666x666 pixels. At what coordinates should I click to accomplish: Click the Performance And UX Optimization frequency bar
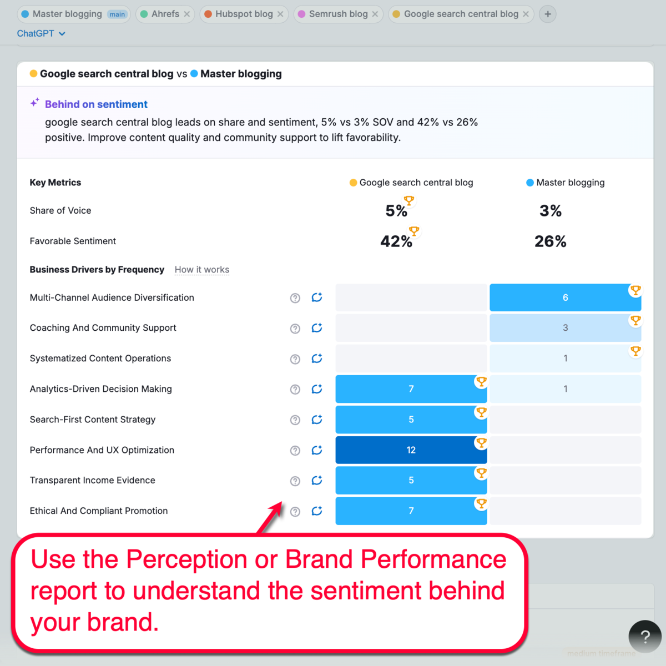pyautogui.click(x=411, y=450)
